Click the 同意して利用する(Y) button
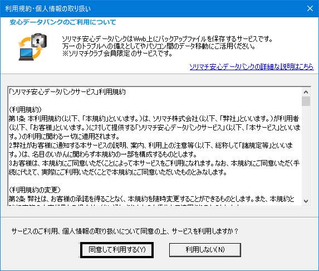 pos(117,250)
